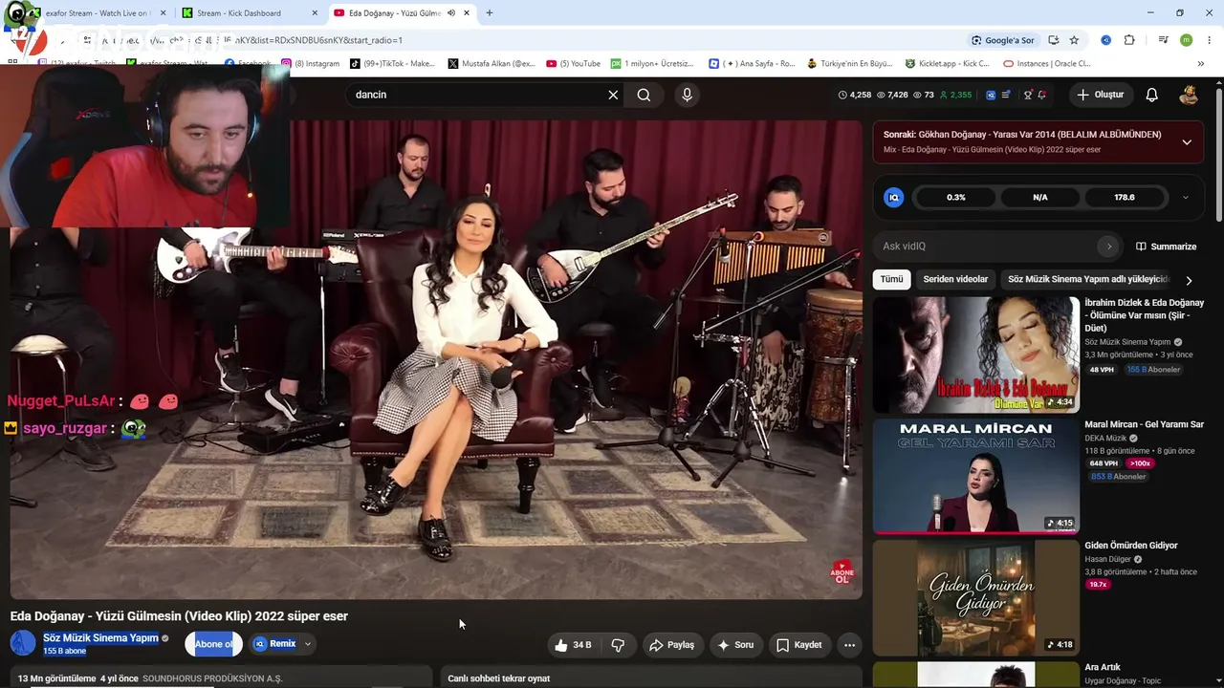Image resolution: width=1224 pixels, height=688 pixels.
Task: Select the Söz Müzik Sinema Yapım uploader chip
Action: (x=1088, y=279)
